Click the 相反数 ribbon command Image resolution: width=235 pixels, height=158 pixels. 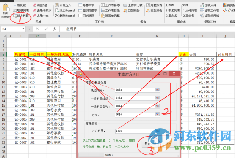click(x=19, y=5)
